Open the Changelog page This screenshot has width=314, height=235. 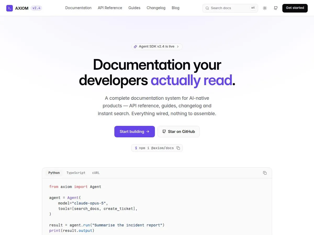tap(156, 8)
